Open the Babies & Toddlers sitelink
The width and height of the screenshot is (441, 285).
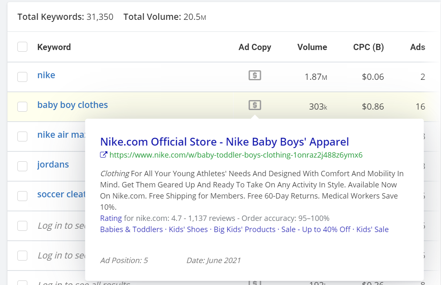[x=131, y=229]
